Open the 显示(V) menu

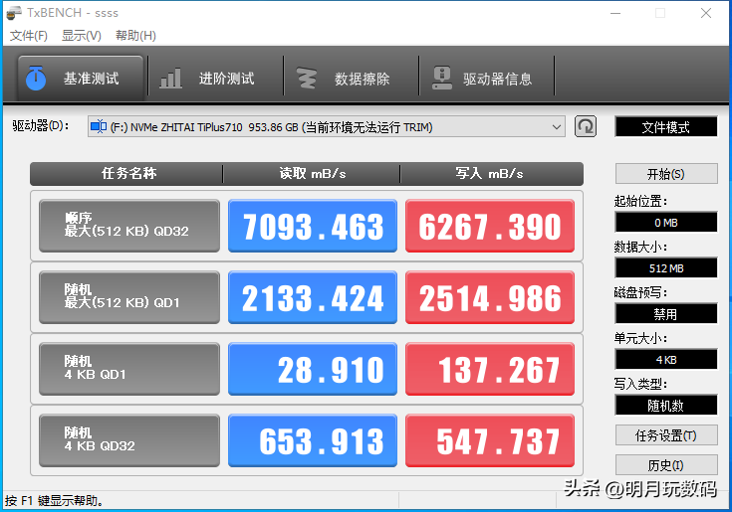[x=82, y=36]
